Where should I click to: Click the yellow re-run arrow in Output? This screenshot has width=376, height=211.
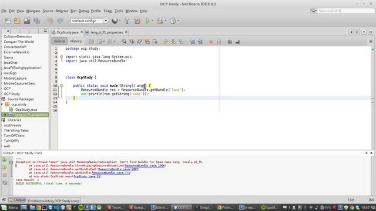coord(5,167)
